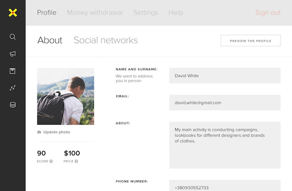Click the Preview the Profile button
The height and width of the screenshot is (191, 292).
pos(250,41)
